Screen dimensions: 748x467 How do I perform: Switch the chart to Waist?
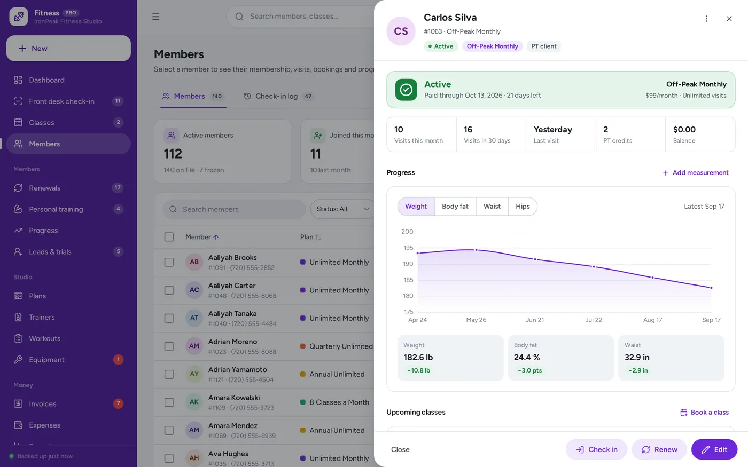[x=492, y=207]
